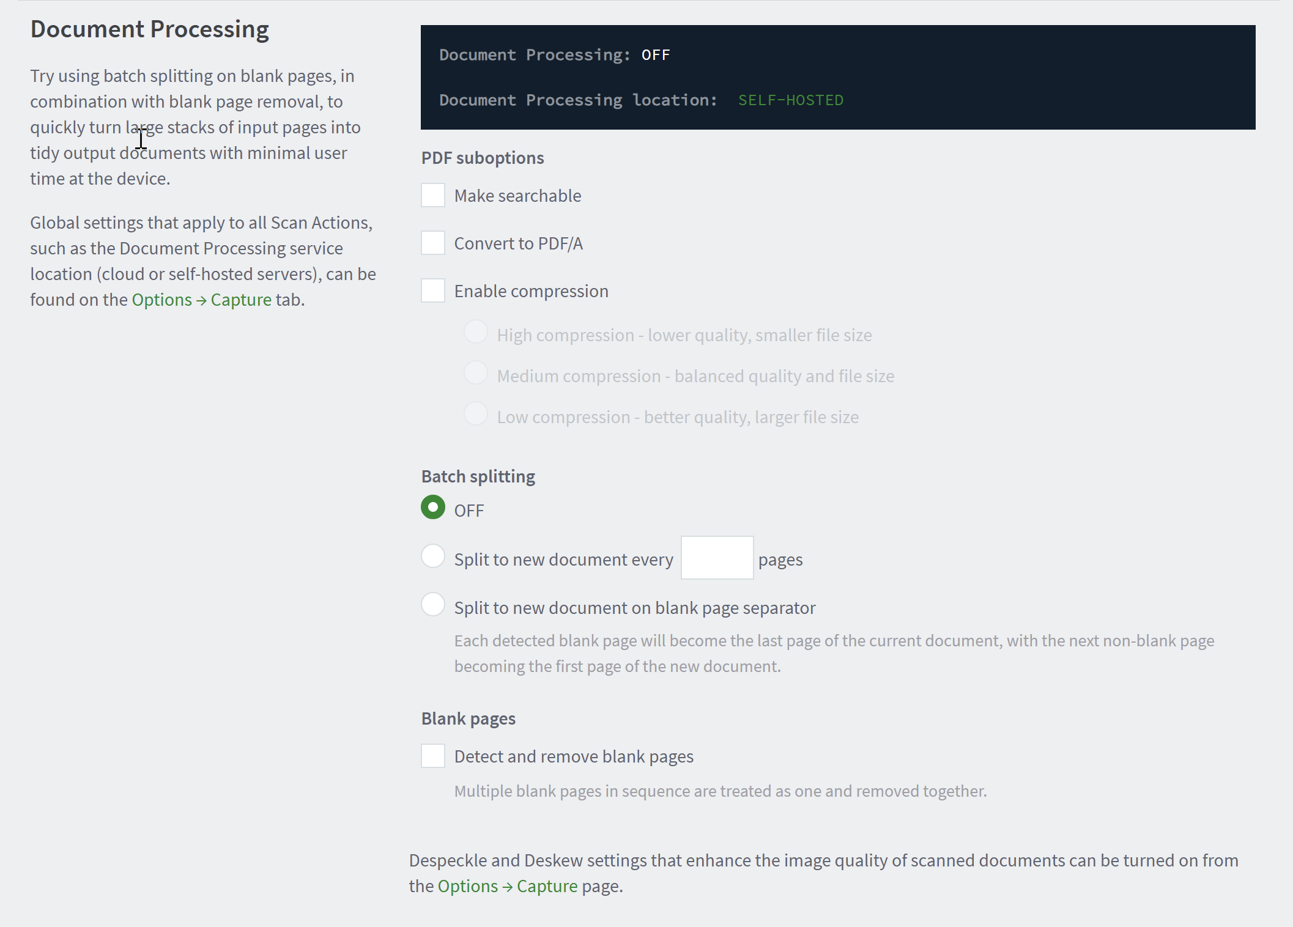Enable Convert to PDF/A option
1293x927 pixels.
tap(433, 243)
